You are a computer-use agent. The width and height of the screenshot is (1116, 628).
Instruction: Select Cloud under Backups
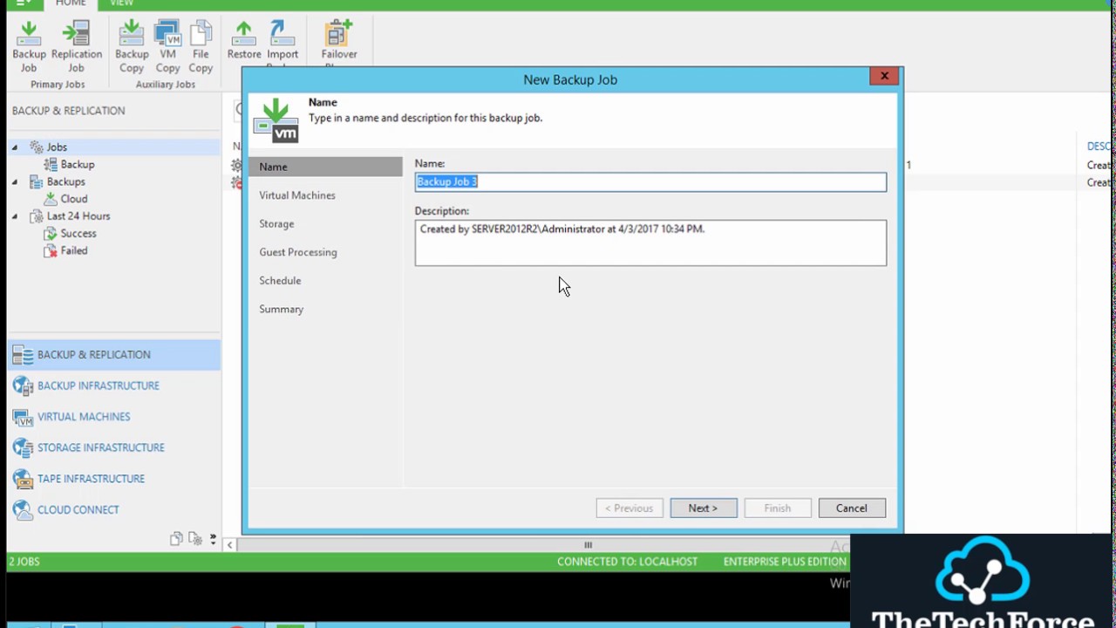[74, 199]
